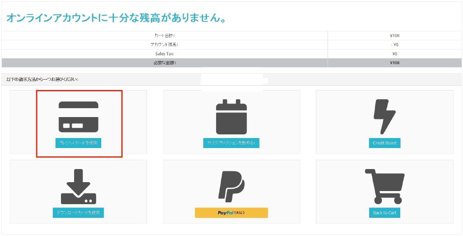Image resolution: width=463 pixels, height=236 pixels.
Task: Click the lightning bolt Credit Boost icon
Action: tap(384, 117)
